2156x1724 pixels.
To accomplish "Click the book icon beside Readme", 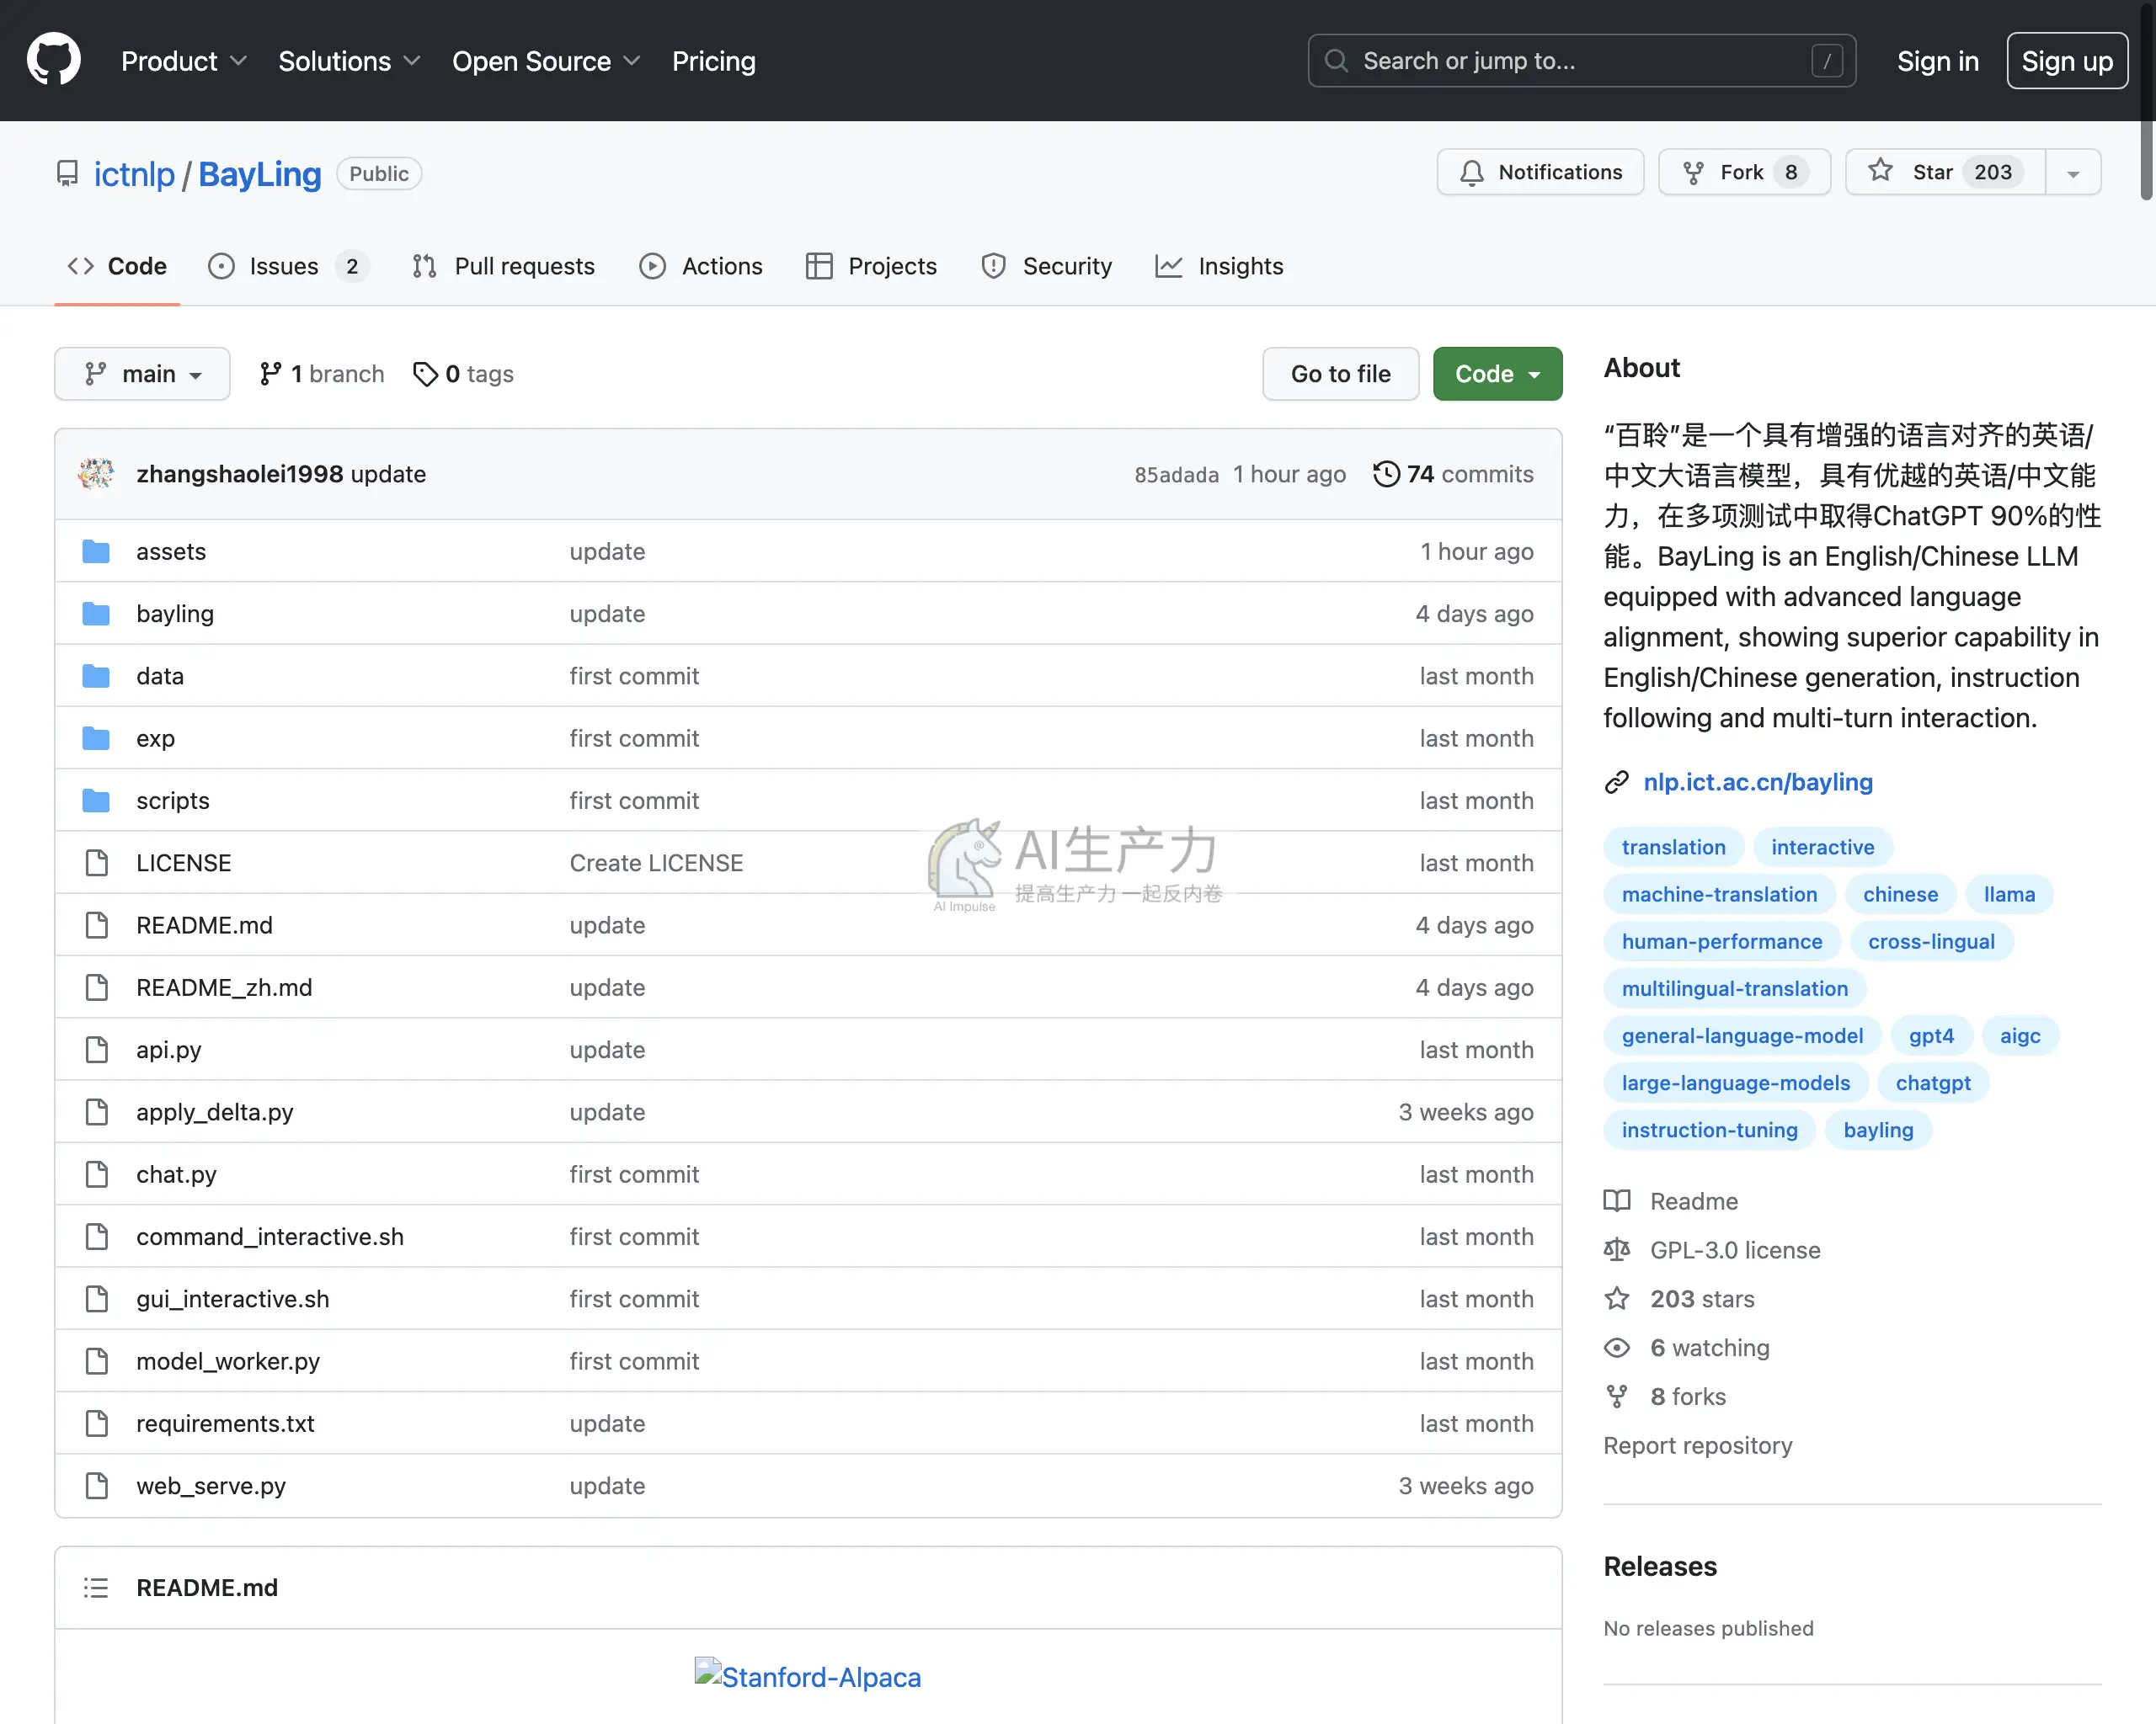I will [1617, 1200].
